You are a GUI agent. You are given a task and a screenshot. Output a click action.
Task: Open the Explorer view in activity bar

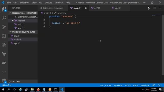(x=4, y=9)
